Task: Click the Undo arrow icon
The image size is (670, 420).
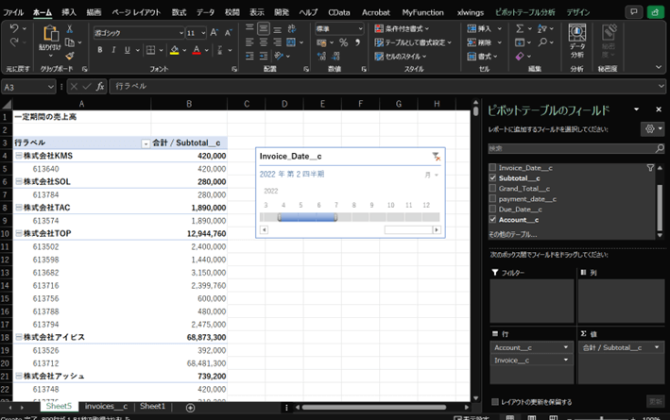Action: tap(13, 29)
